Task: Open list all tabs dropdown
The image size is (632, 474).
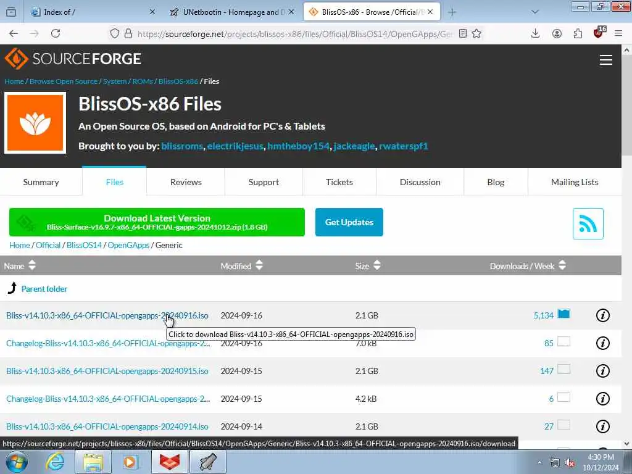Action: 535,12
